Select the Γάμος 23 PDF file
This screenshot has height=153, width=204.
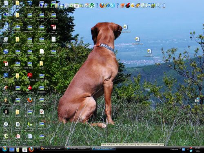pos(6,66)
